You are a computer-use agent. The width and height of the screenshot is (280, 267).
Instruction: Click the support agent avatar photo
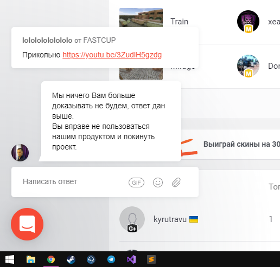coord(20,153)
